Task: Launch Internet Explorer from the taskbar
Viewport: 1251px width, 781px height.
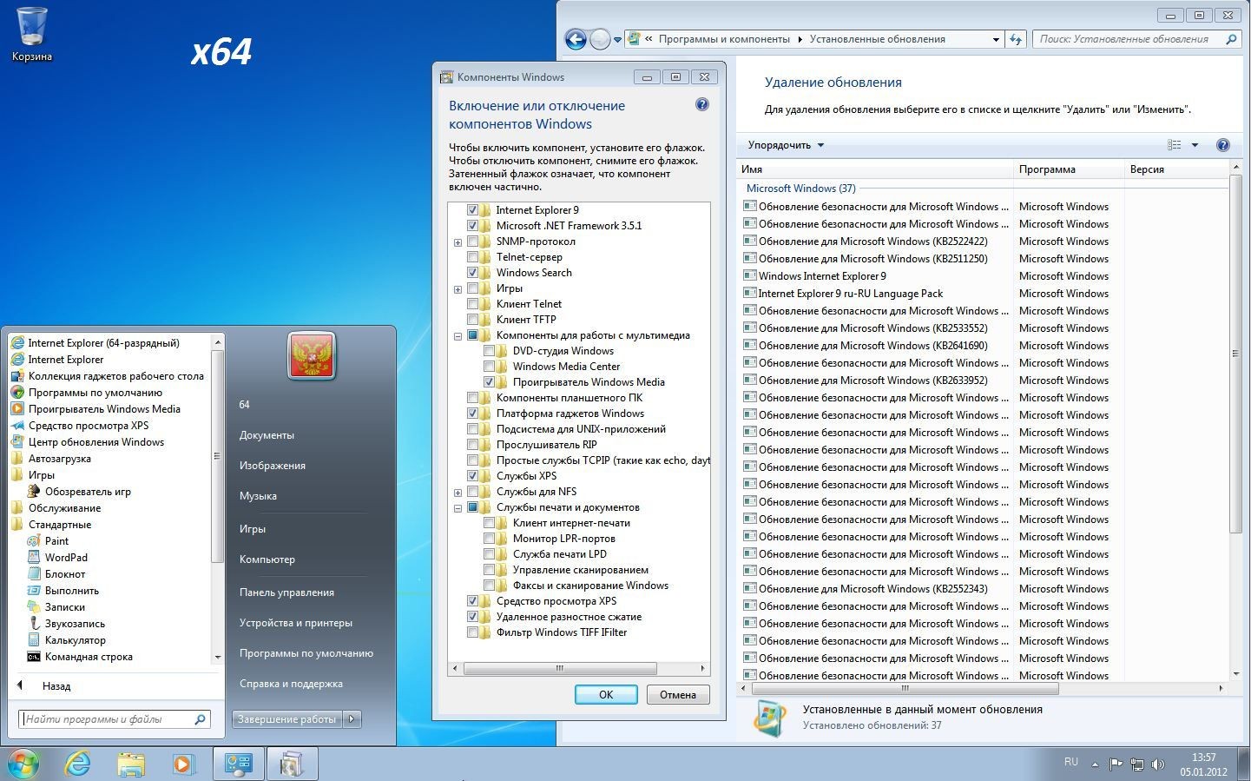Action: pos(78,764)
